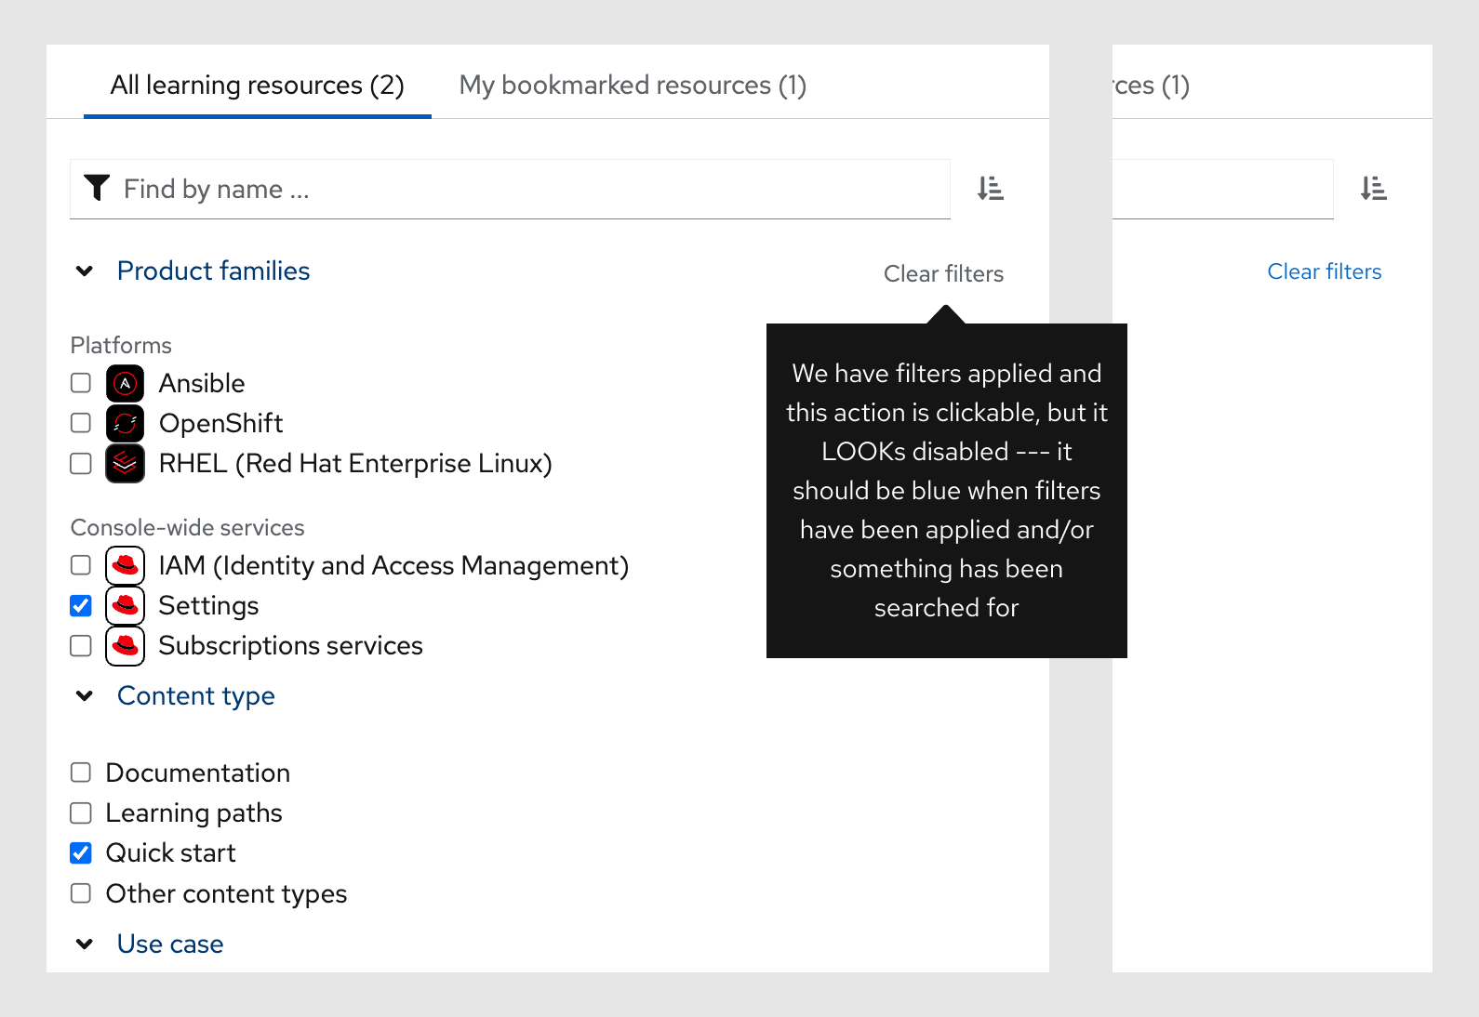Open My bookmarked resources tab
The image size is (1479, 1017).
coord(633,86)
